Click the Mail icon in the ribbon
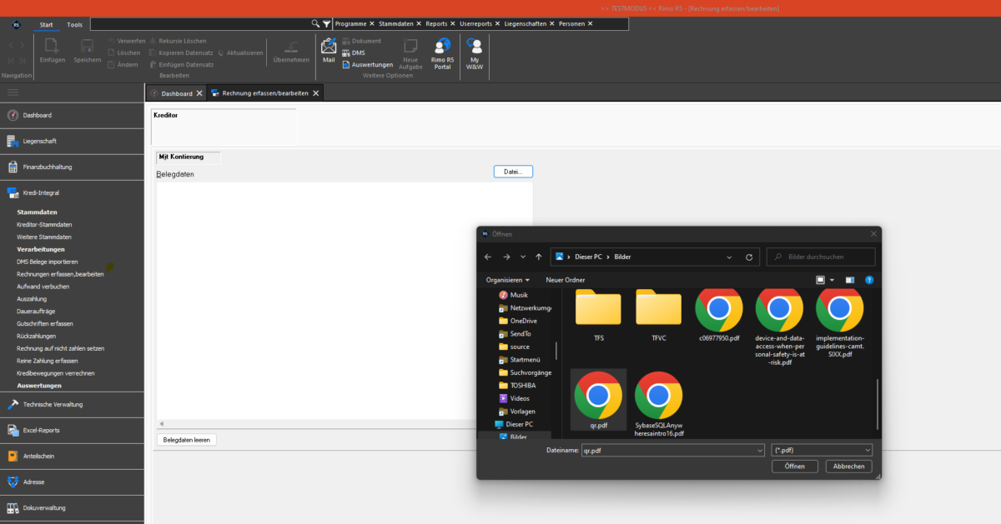 coord(329,50)
